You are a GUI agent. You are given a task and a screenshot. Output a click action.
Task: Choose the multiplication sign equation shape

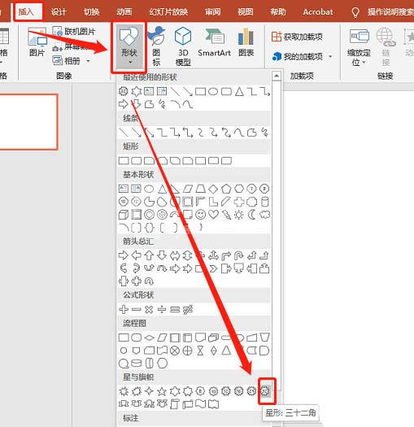pos(149,309)
